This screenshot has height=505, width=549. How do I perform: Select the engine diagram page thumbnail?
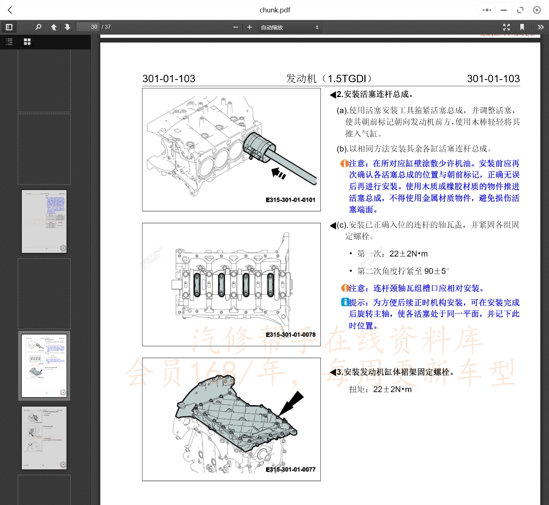click(44, 365)
